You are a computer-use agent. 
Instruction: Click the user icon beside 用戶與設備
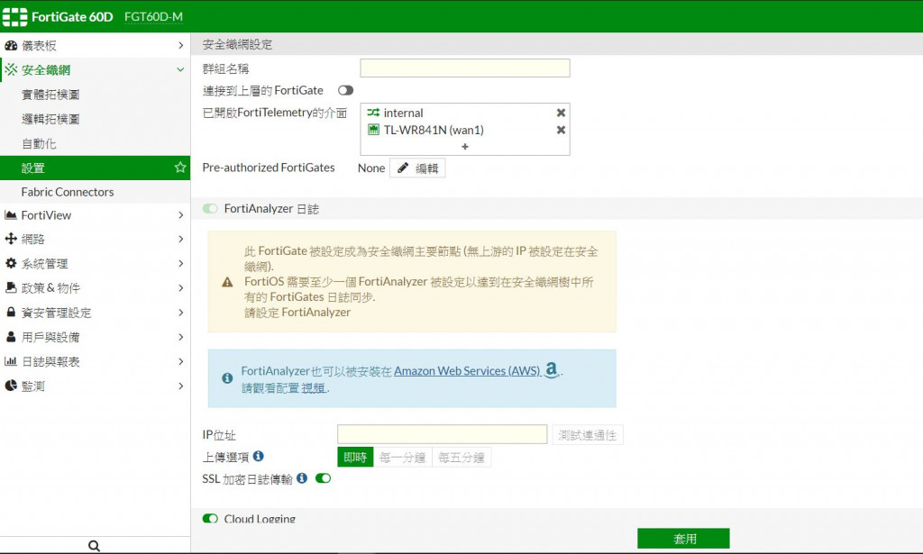[11, 337]
